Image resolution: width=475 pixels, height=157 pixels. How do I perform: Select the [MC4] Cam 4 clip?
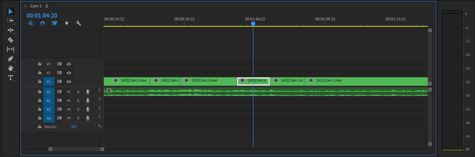pos(253,81)
